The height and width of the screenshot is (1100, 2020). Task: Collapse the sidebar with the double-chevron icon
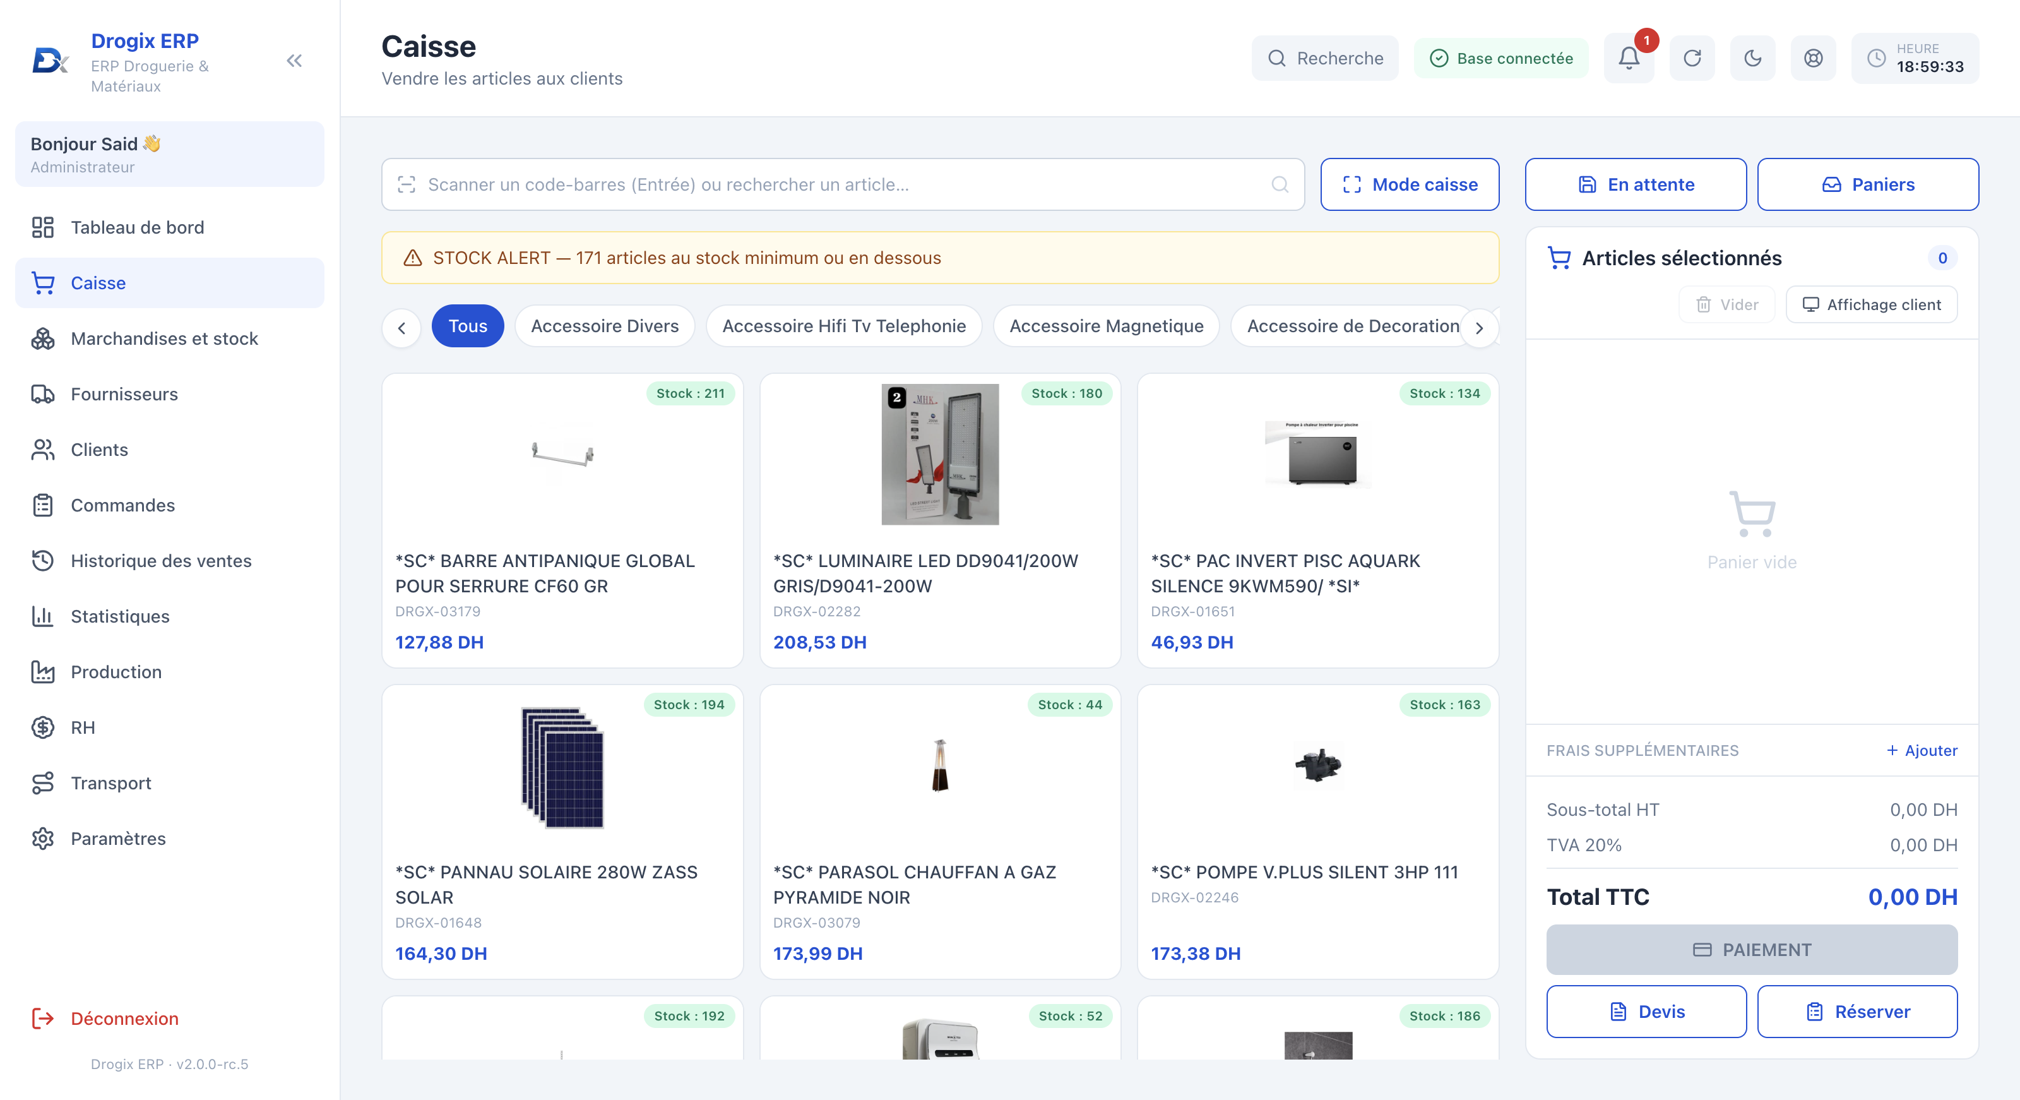tap(294, 61)
